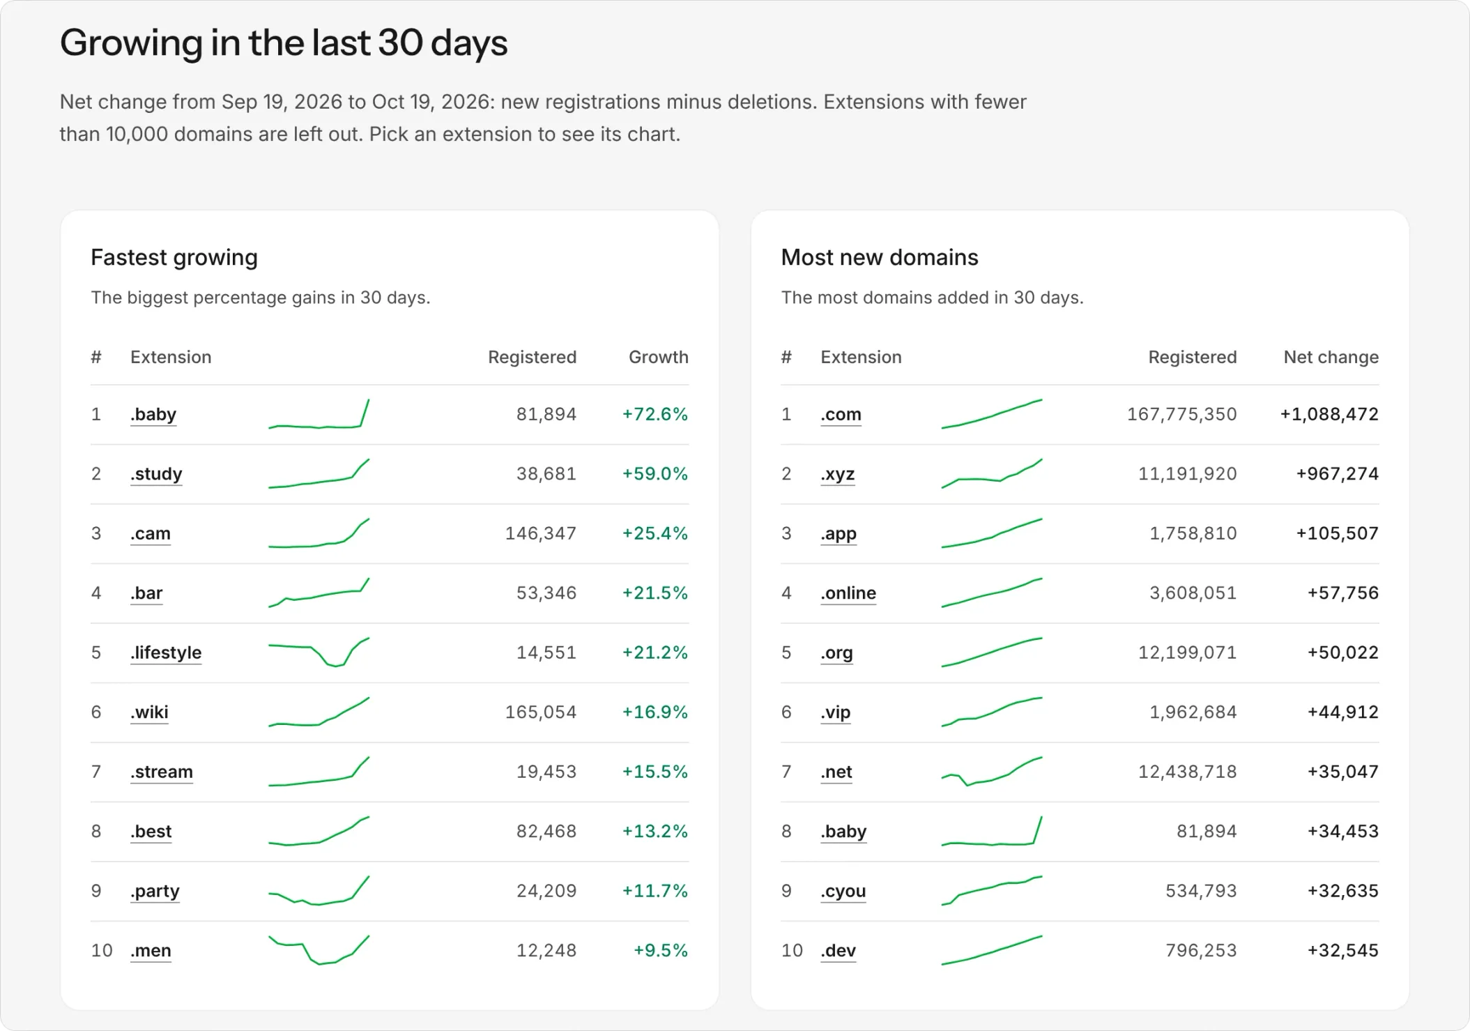Click the Most new domains heading
This screenshot has width=1470, height=1031.
pyautogui.click(x=880, y=258)
